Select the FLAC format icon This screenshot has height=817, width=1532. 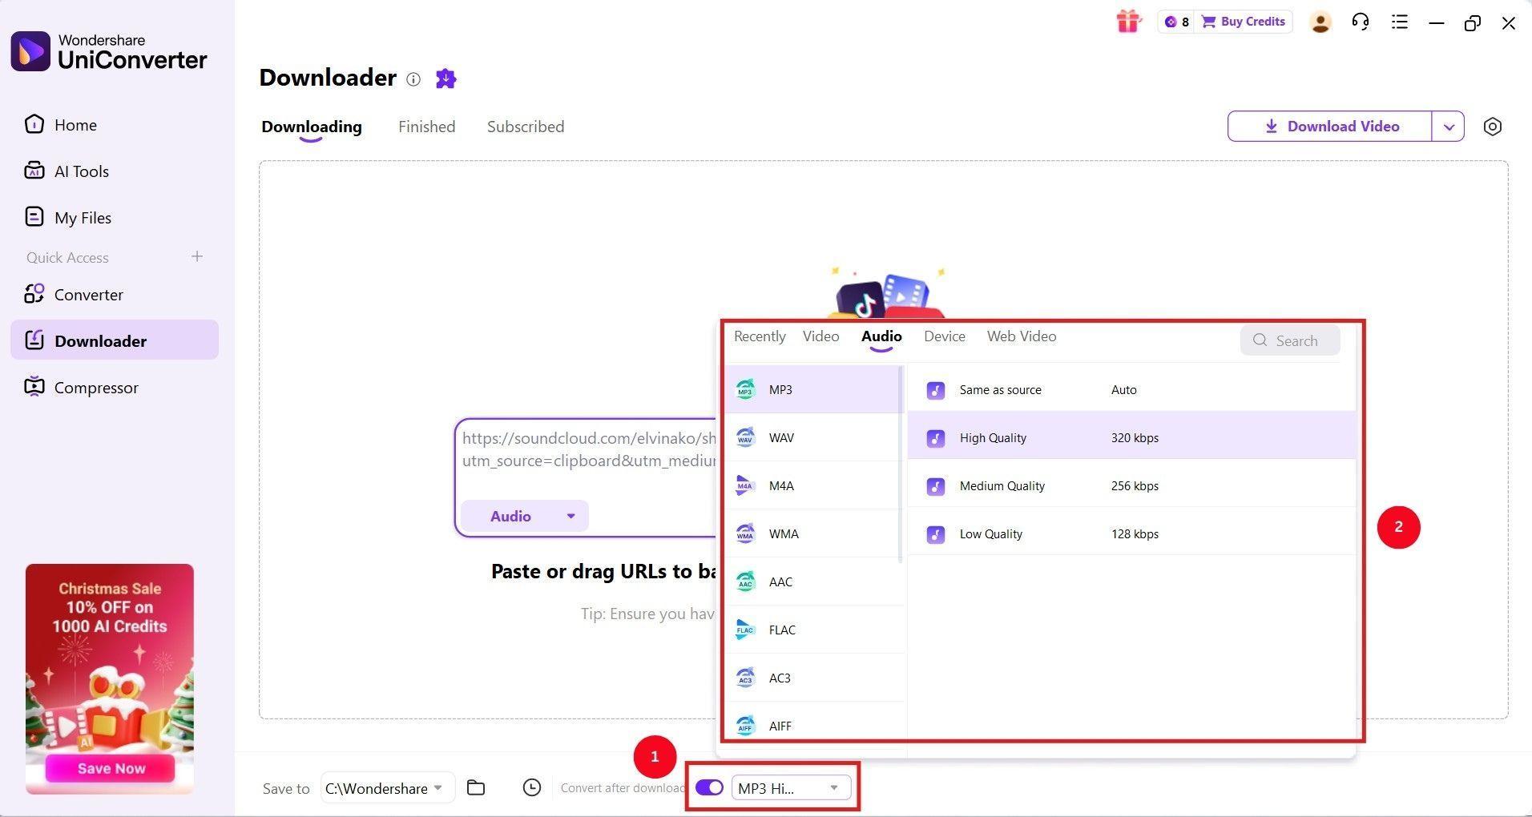tap(745, 630)
